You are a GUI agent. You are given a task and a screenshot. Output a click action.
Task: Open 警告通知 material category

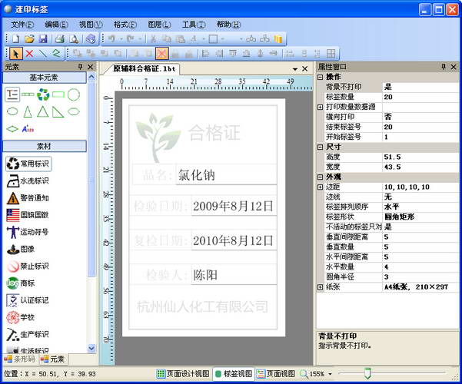[x=28, y=198]
